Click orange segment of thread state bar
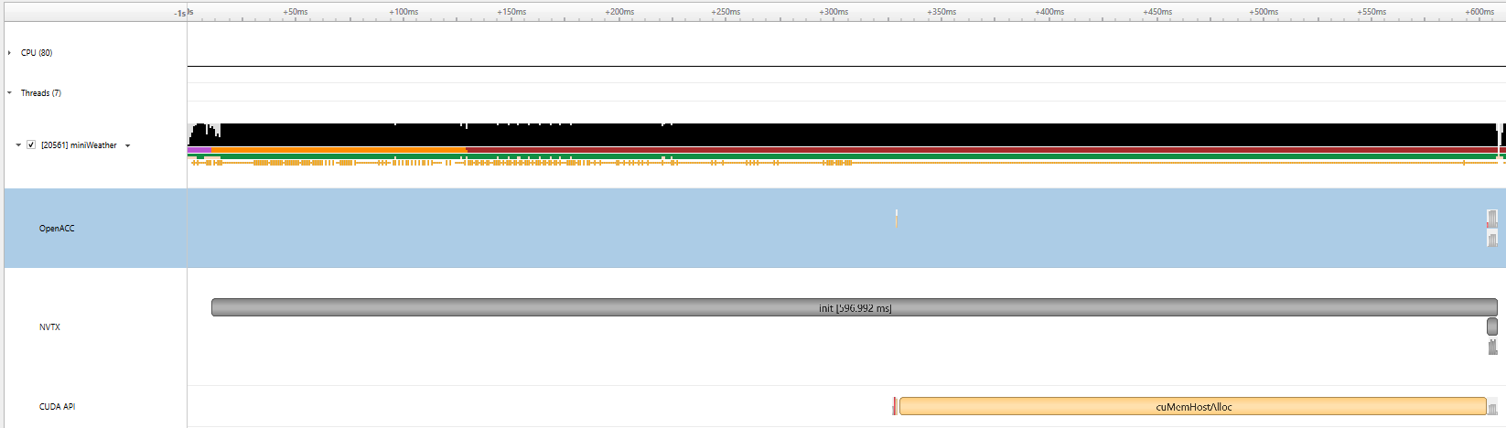 pos(339,150)
